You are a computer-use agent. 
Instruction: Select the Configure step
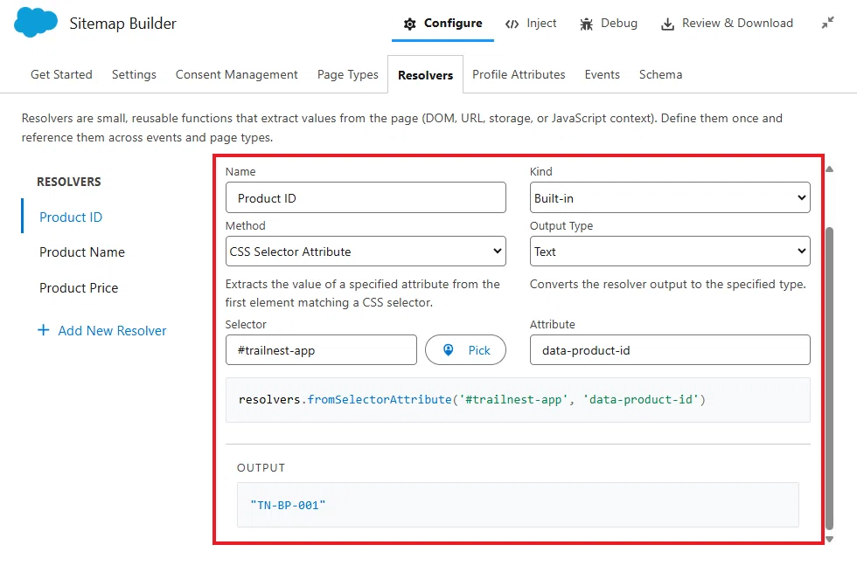442,24
